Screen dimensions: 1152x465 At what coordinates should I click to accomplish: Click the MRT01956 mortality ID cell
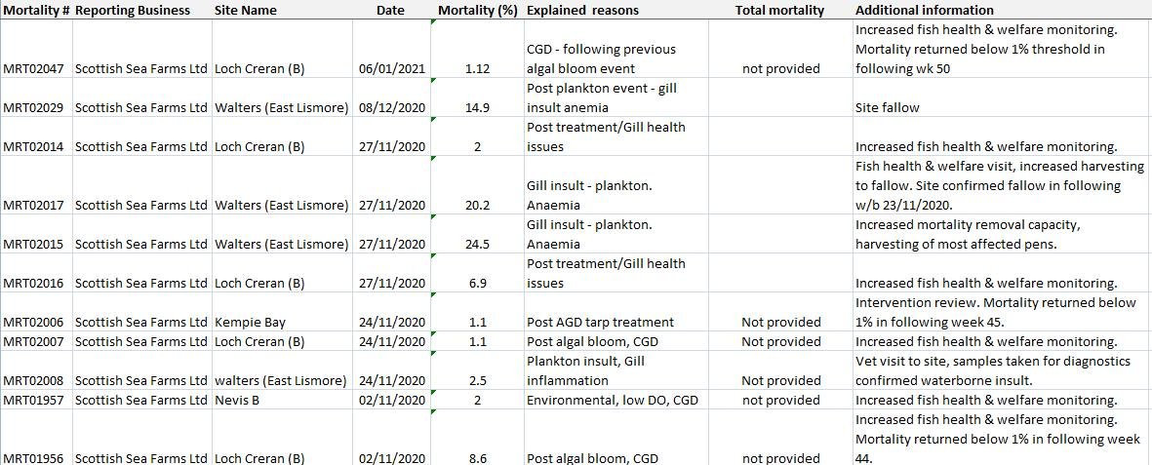[34, 458]
